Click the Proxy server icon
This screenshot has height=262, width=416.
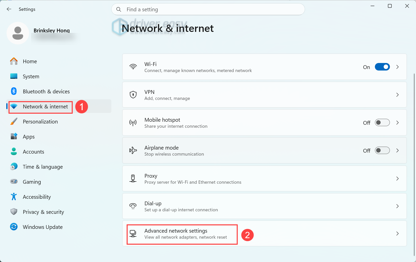pos(133,178)
